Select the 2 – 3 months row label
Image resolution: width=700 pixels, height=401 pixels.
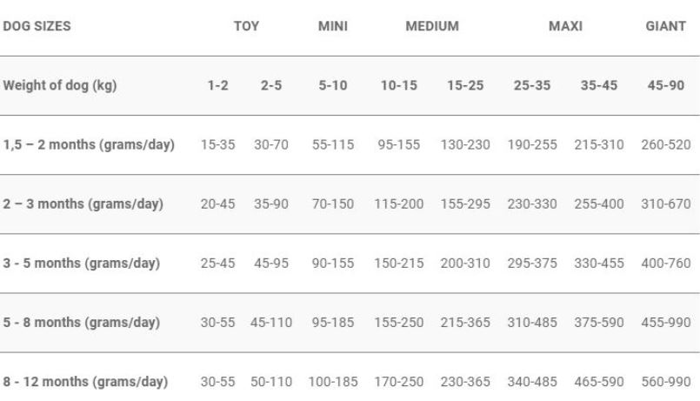pos(83,204)
